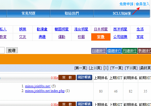Open the 韓國明星 category
Screen dimensions: 151x106
[x=62, y=29]
